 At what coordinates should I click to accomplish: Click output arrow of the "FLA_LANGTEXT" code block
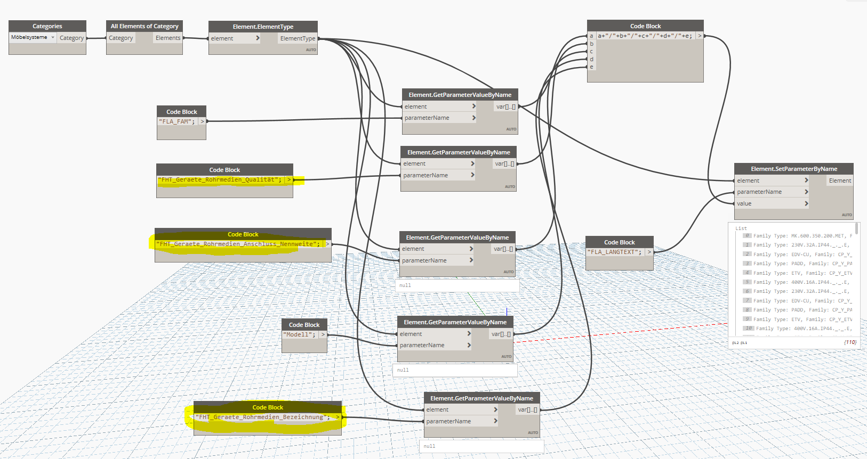click(x=649, y=252)
